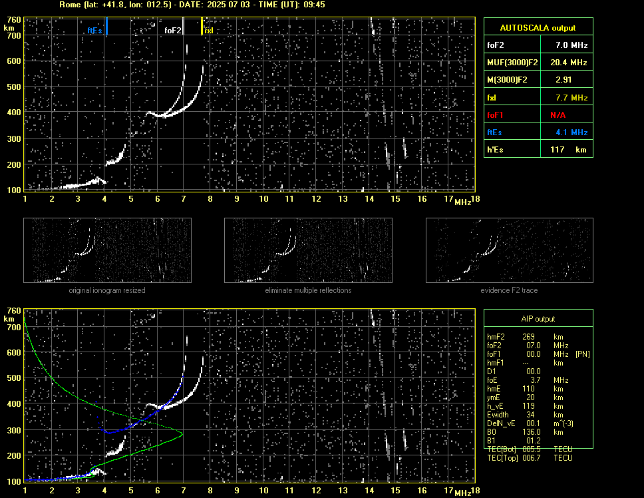The width and height of the screenshot is (644, 498).
Task: Select the h_vE "119" value
Action: click(x=529, y=405)
